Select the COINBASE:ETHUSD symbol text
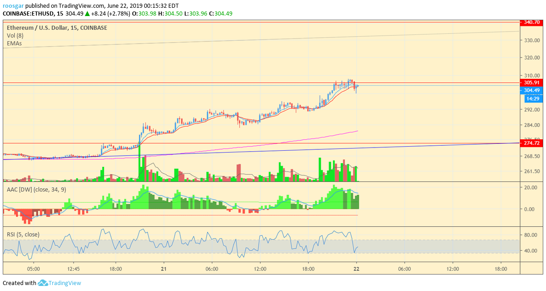The width and height of the screenshot is (546, 291). coord(28,14)
